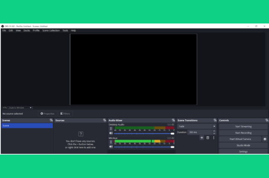Click the question mark icon in Sources
The image size is (269, 178).
coord(81,134)
